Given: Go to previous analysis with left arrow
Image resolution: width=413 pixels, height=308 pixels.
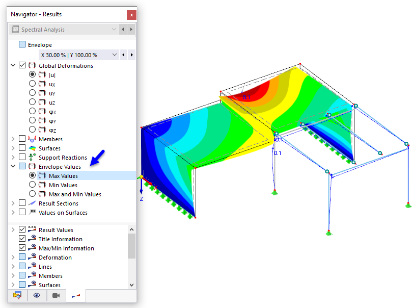Looking at the screenshot, I should pos(123,29).
